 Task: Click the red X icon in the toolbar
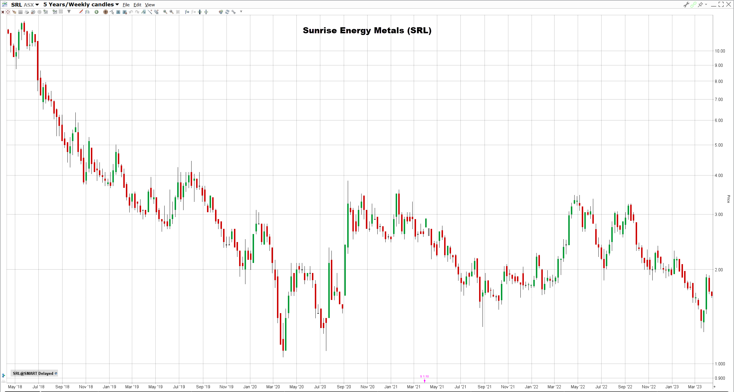3,12
